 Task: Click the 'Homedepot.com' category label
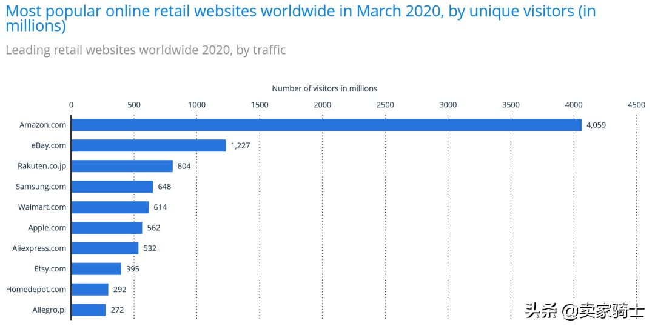coord(36,290)
